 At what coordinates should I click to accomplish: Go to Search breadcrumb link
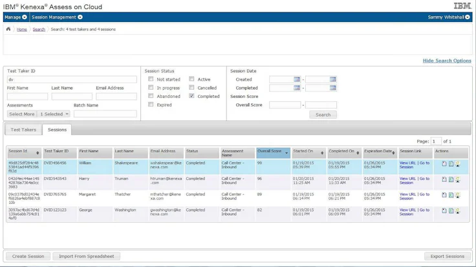pos(39,30)
